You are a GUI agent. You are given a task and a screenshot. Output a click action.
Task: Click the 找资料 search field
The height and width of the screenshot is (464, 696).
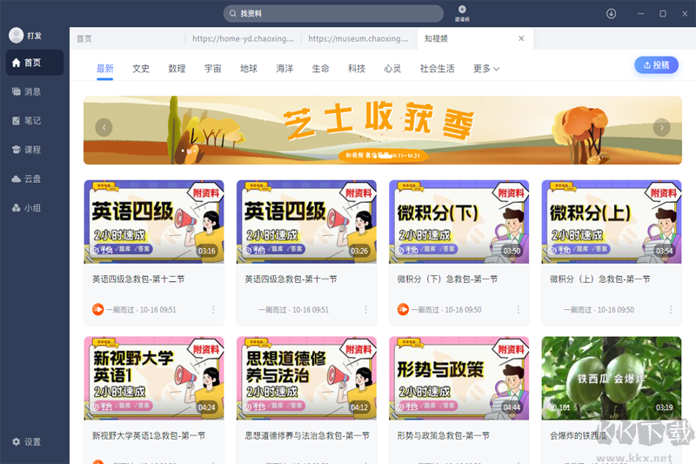(x=333, y=14)
